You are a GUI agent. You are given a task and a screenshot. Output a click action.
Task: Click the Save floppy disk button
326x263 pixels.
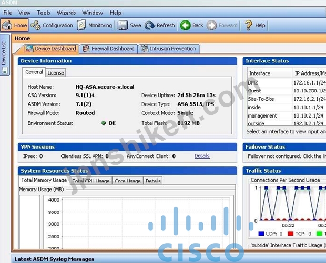coord(129,25)
